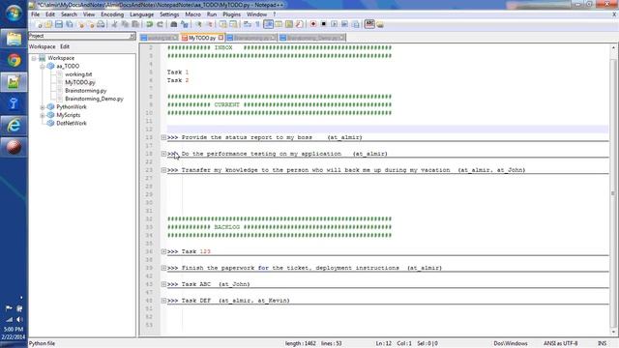Click the last toolbar icon after ABC
This screenshot has width=619, height=348.
380,24
